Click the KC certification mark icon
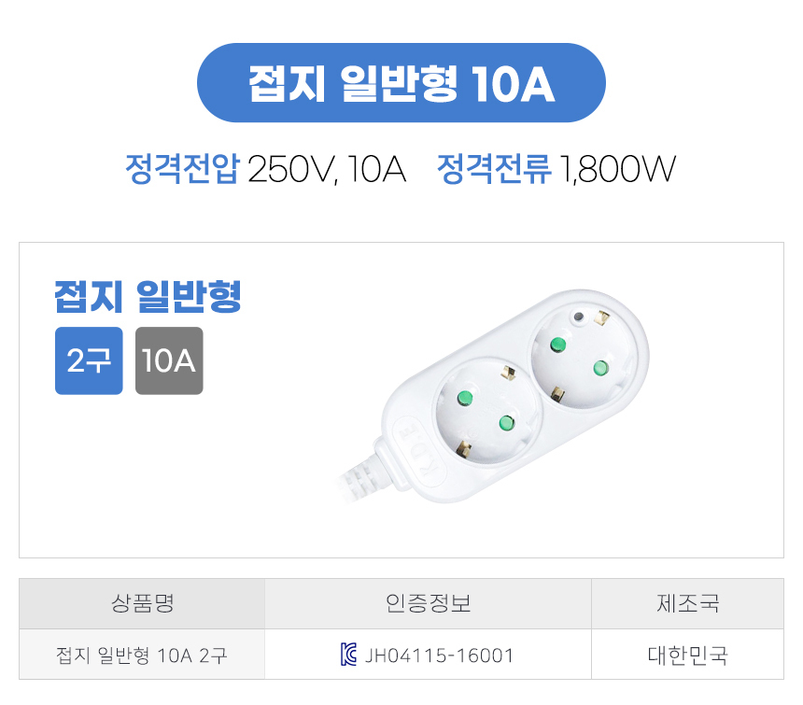Screen dimensions: 803x705 pyautogui.click(x=349, y=655)
